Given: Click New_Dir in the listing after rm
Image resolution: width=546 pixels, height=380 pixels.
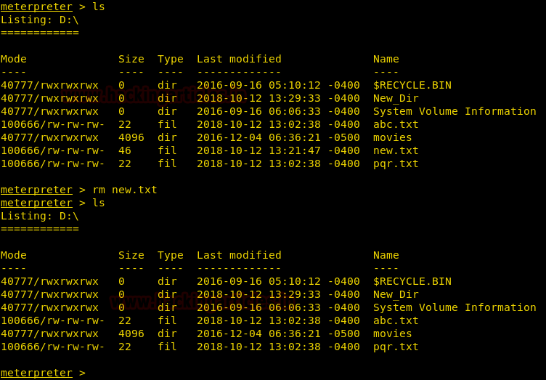Looking at the screenshot, I should point(396,294).
